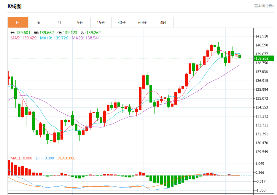Click the K线图 title heading
277x195 pixels.
coord(15,6)
